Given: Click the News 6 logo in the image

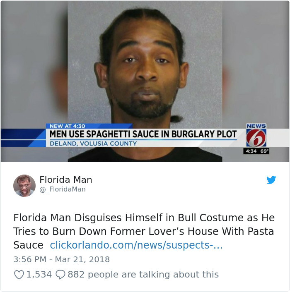Looking at the screenshot, I should [256, 135].
